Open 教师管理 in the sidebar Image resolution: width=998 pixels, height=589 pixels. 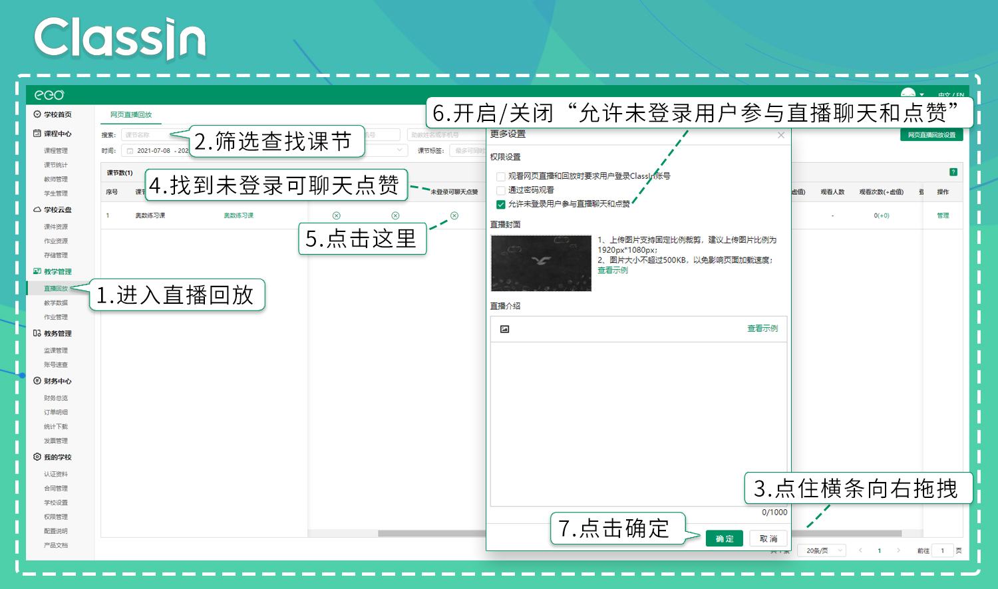(56, 179)
